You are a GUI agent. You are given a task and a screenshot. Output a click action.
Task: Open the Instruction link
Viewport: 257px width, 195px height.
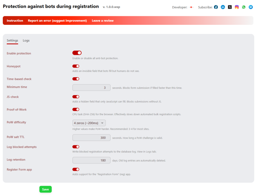click(x=15, y=21)
